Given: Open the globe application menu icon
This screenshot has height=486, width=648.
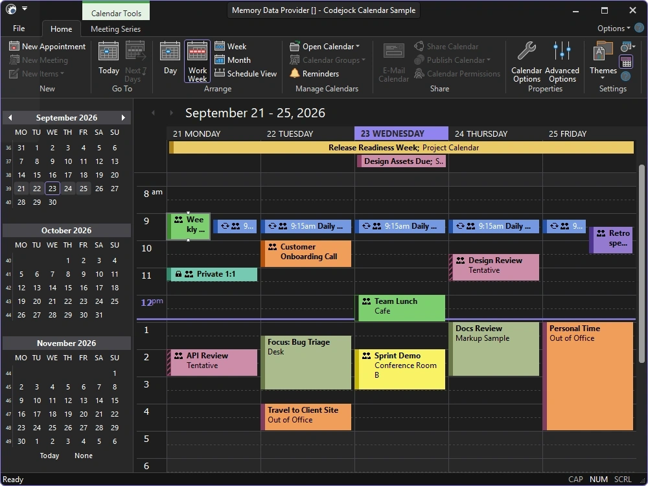Looking at the screenshot, I should (x=11, y=8).
